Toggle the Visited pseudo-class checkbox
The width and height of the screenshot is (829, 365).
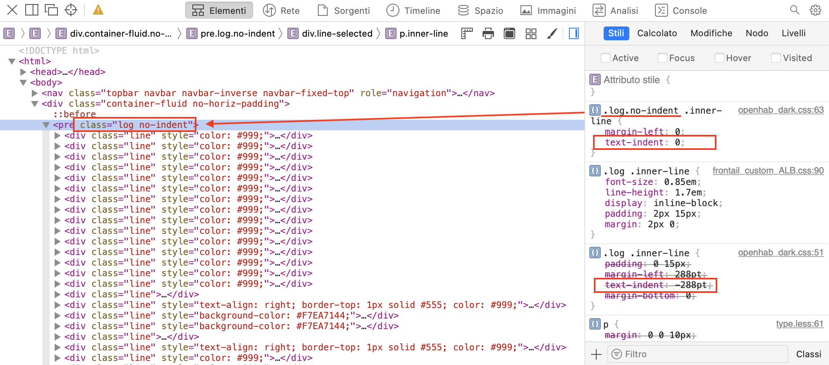pos(776,58)
